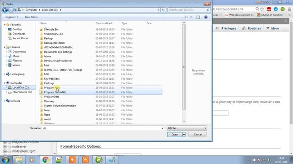Open the Organize dropdown menu
Screen dimensions: 293x164
coord(12,17)
